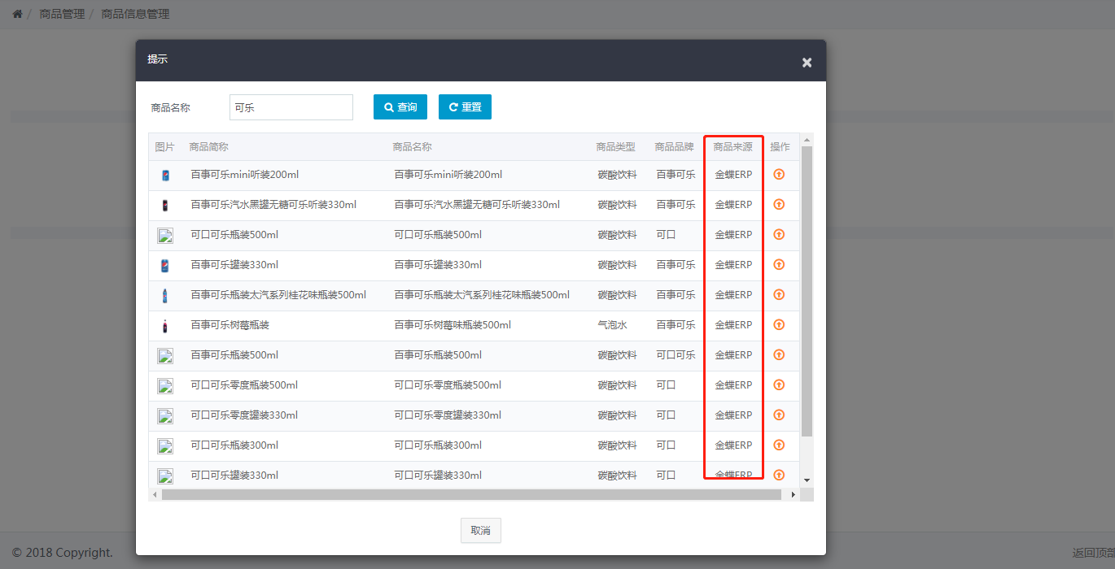Click thumbnail of 百事可乐瓶装太汽系列桂花味瓶装500ml
Image resolution: width=1115 pixels, height=569 pixels.
(165, 295)
